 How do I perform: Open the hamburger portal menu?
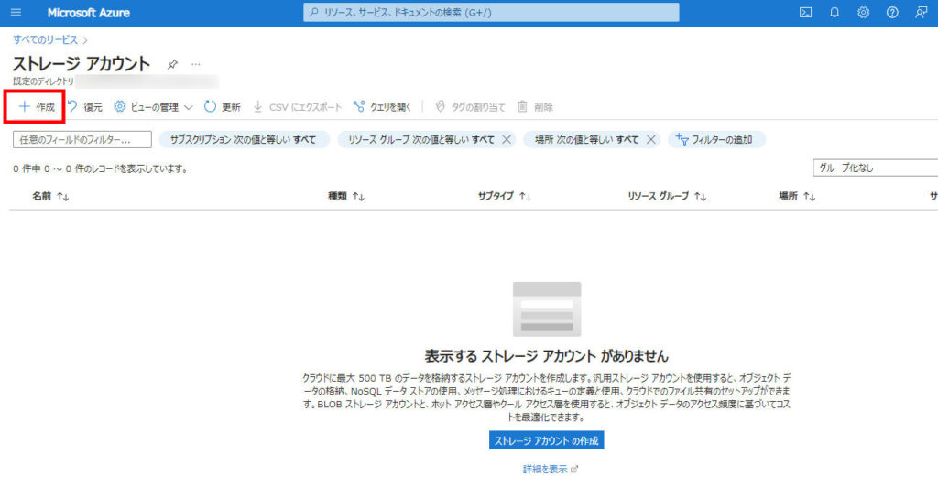pyautogui.click(x=16, y=13)
